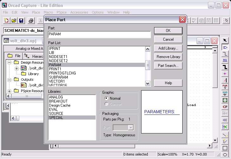Click the Design Rules Check (DRC) icon
This screenshot has height=159, width=231.
194,21
